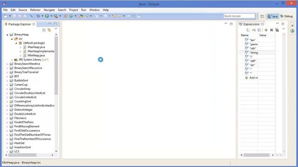Open the Refactor menu

pos(35,10)
